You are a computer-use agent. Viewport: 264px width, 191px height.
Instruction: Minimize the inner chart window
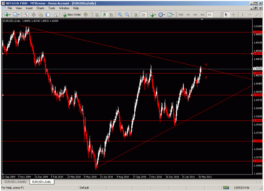coord(252,8)
